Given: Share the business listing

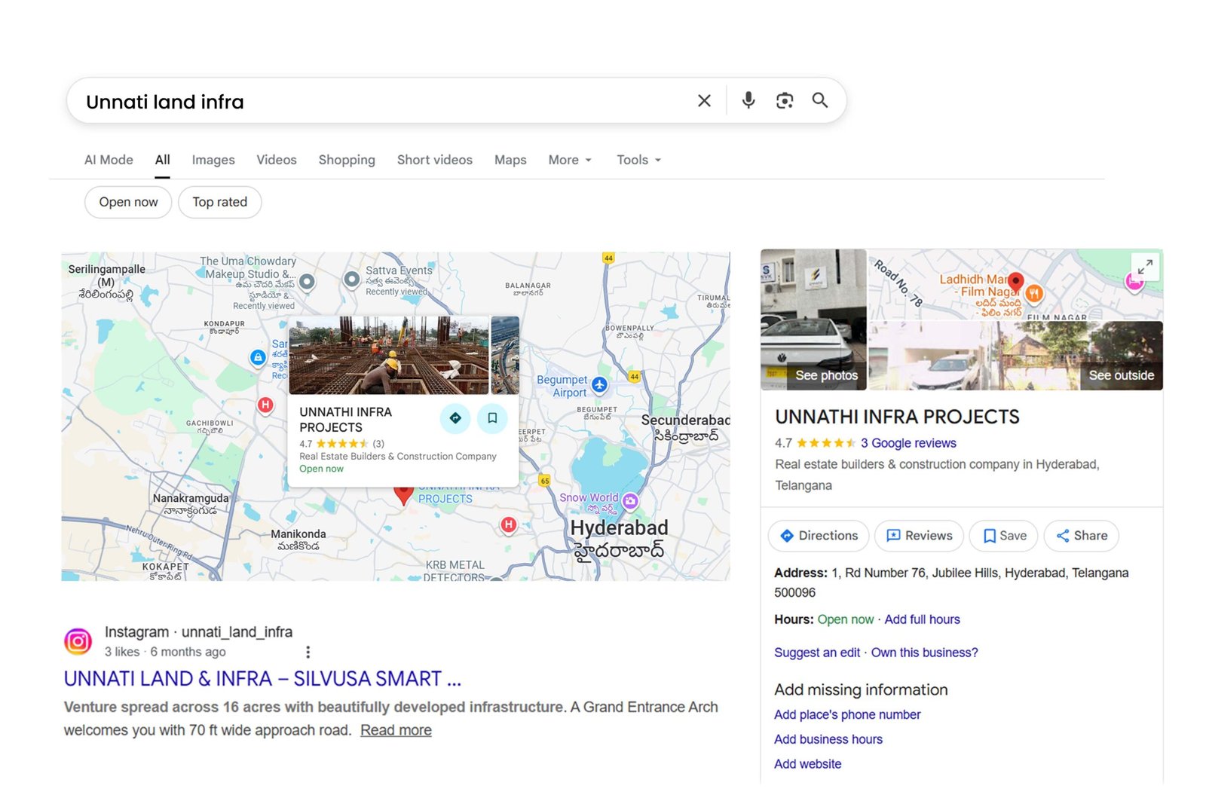Looking at the screenshot, I should pyautogui.click(x=1081, y=536).
